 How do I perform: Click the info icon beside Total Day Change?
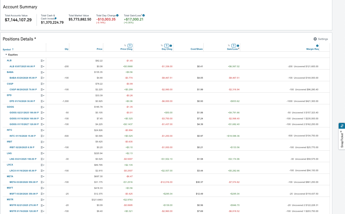point(118,16)
